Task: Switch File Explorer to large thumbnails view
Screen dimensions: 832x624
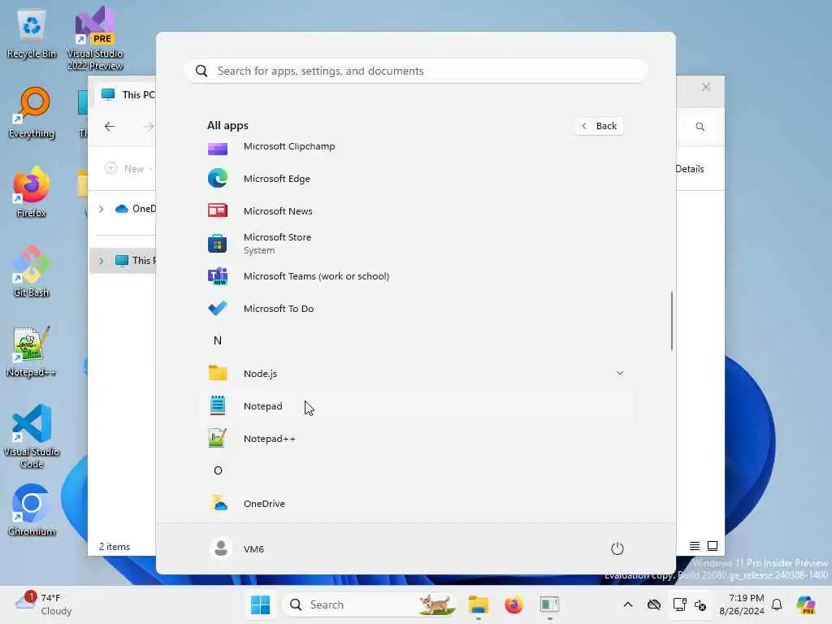Action: pos(712,546)
